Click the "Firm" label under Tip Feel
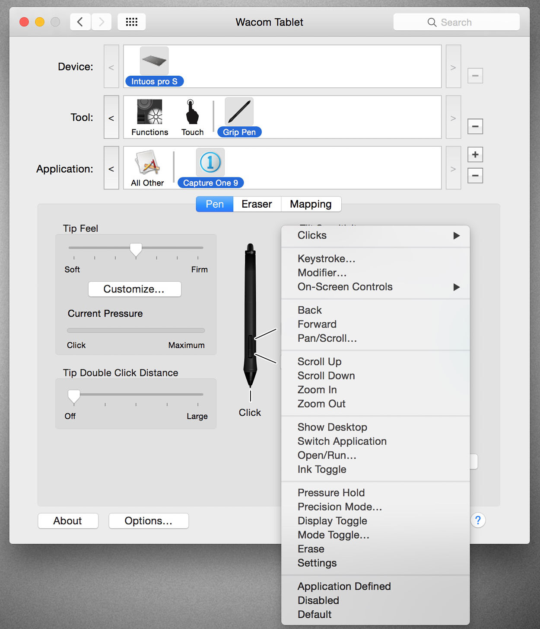540x629 pixels. [200, 270]
